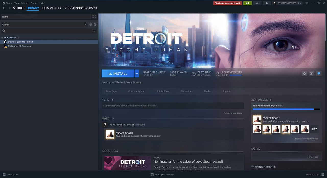Viewport: 327px width, 178px height.
Task: Open the install options dropdown arrow
Action: [137, 74]
